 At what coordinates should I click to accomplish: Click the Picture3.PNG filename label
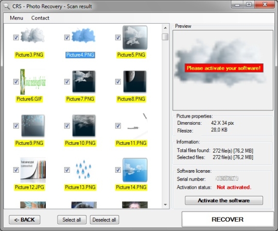point(29,55)
